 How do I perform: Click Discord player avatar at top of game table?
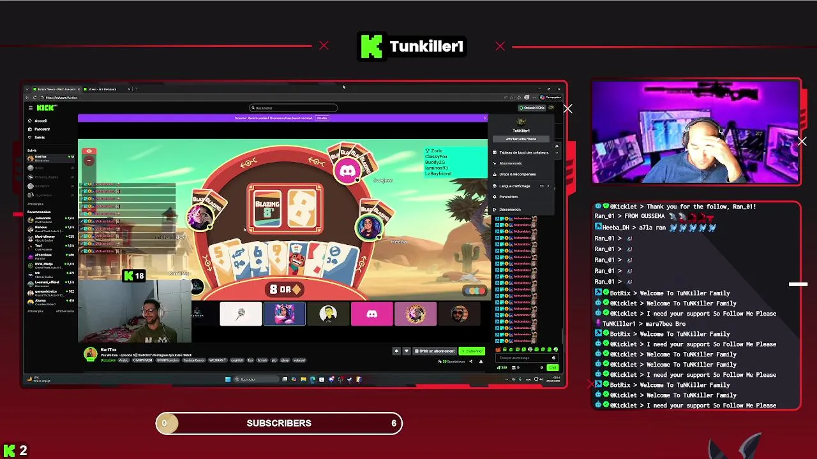347,171
